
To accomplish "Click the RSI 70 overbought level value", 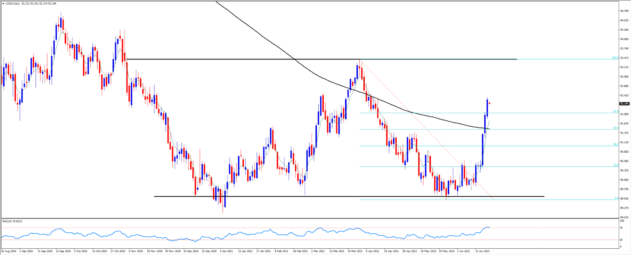I will click(621, 228).
